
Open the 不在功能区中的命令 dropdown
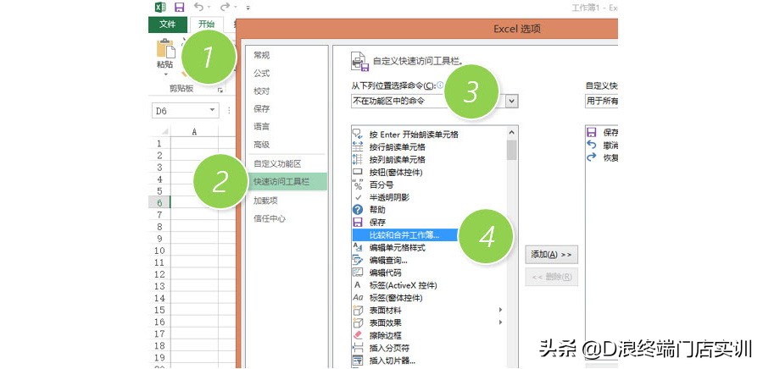[x=435, y=101]
